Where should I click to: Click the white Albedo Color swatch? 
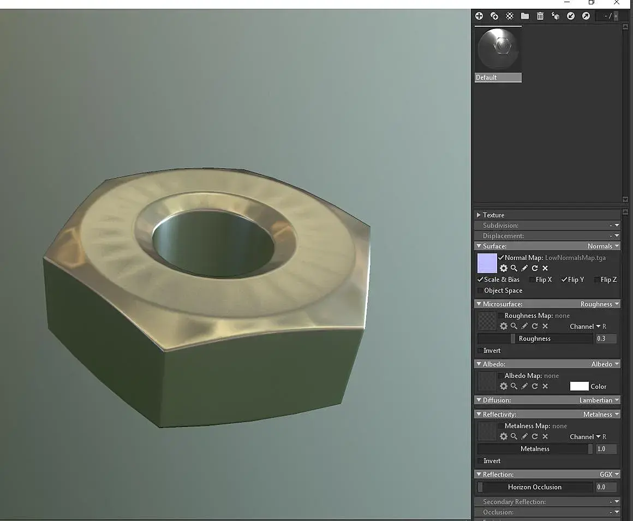point(579,386)
